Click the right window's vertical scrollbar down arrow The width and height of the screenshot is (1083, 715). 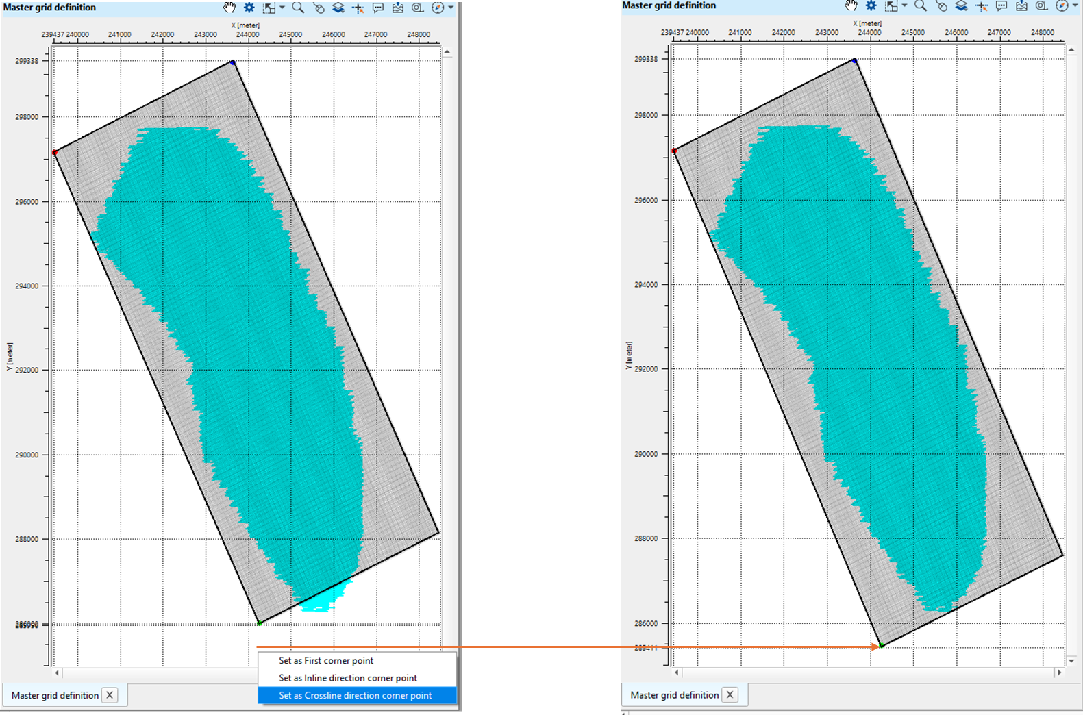[1071, 661]
